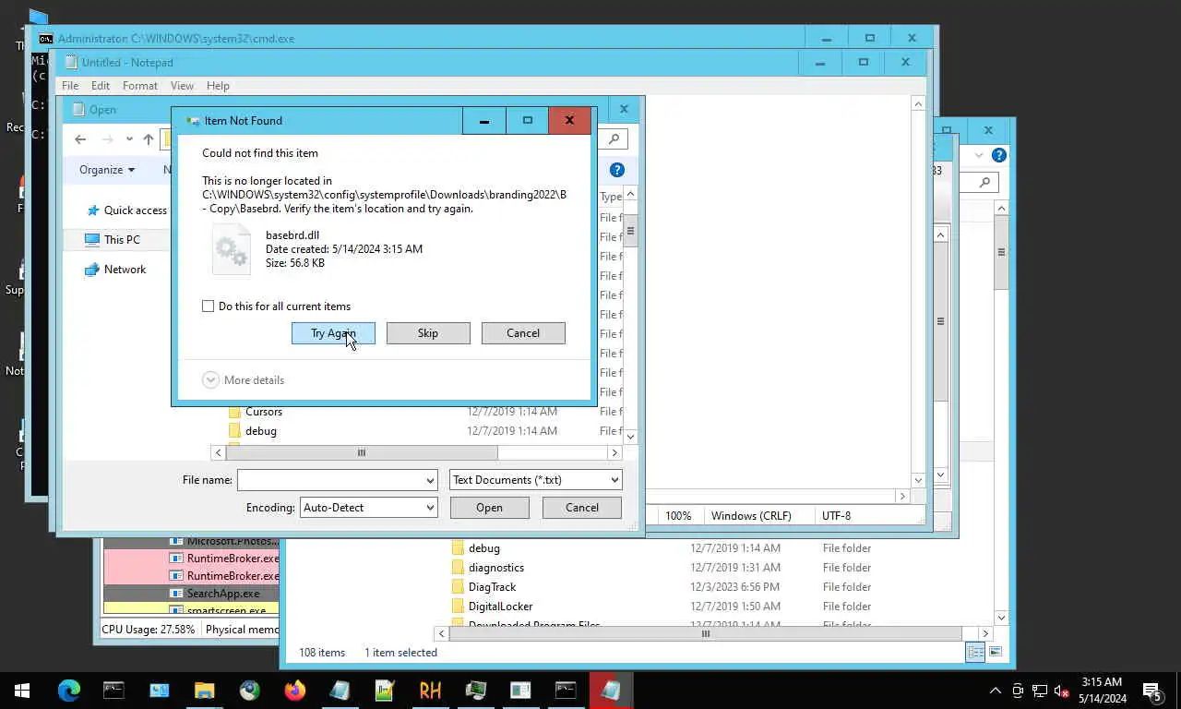1181x709 pixels.
Task: Click UTF-8 in Notepad status bar
Action: click(x=836, y=515)
